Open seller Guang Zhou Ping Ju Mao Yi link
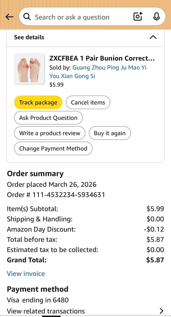Screen dimensions: 171x317 (109, 68)
